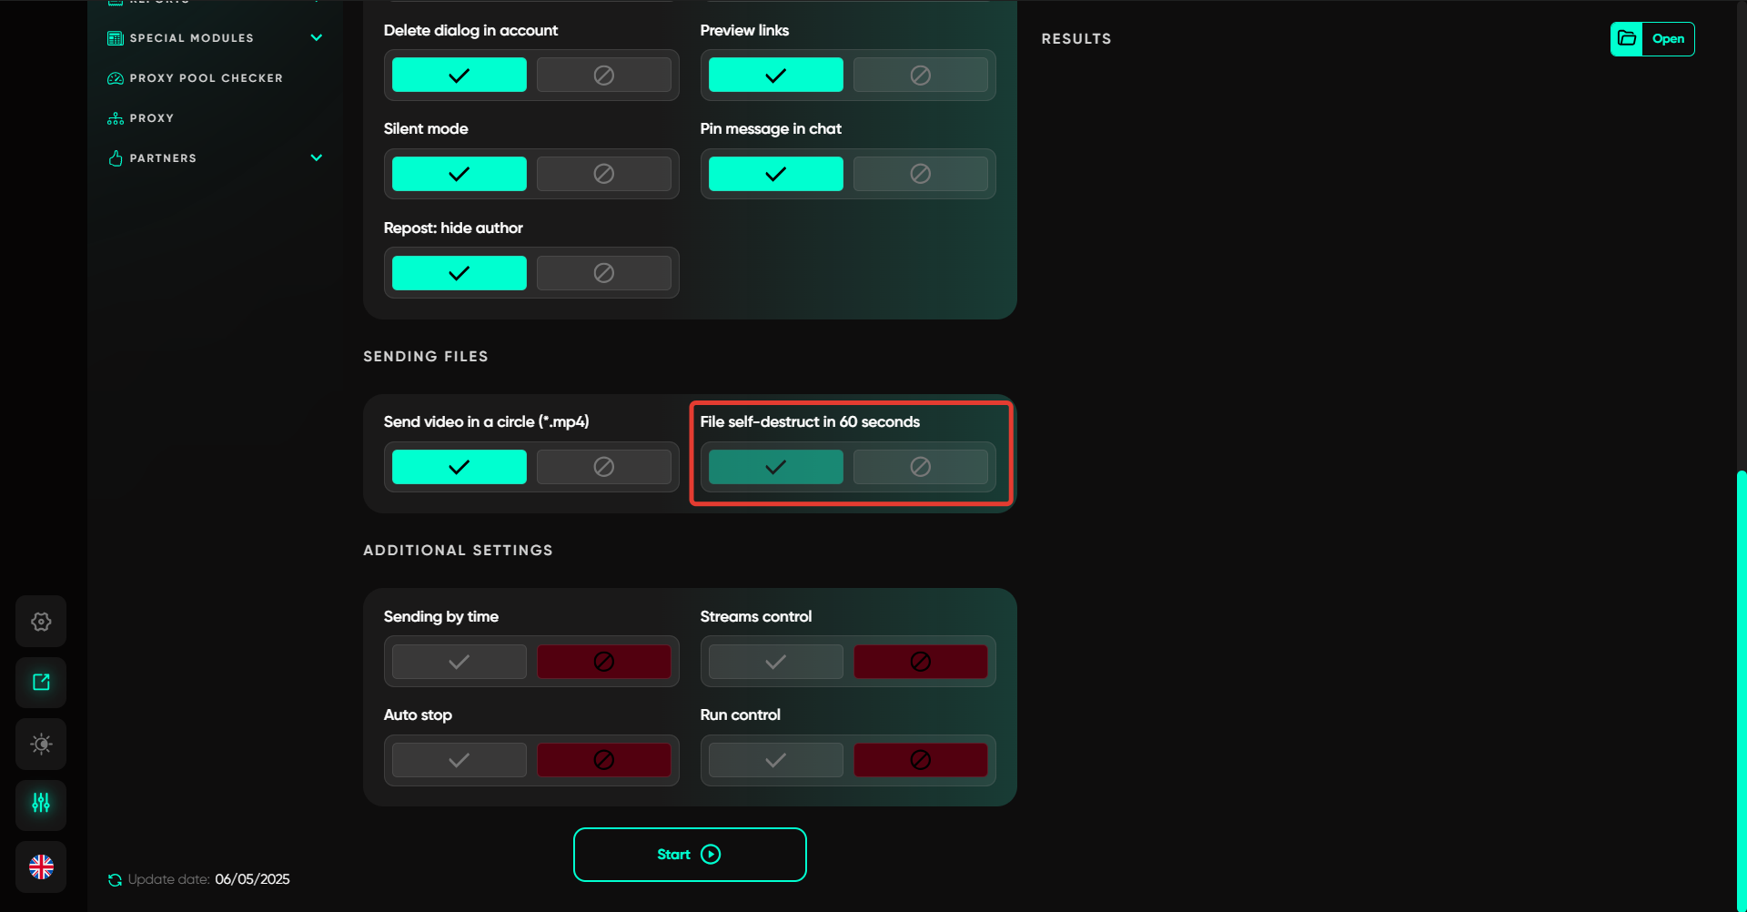Click the external link export icon
Image resolution: width=1747 pixels, height=912 pixels.
click(41, 683)
